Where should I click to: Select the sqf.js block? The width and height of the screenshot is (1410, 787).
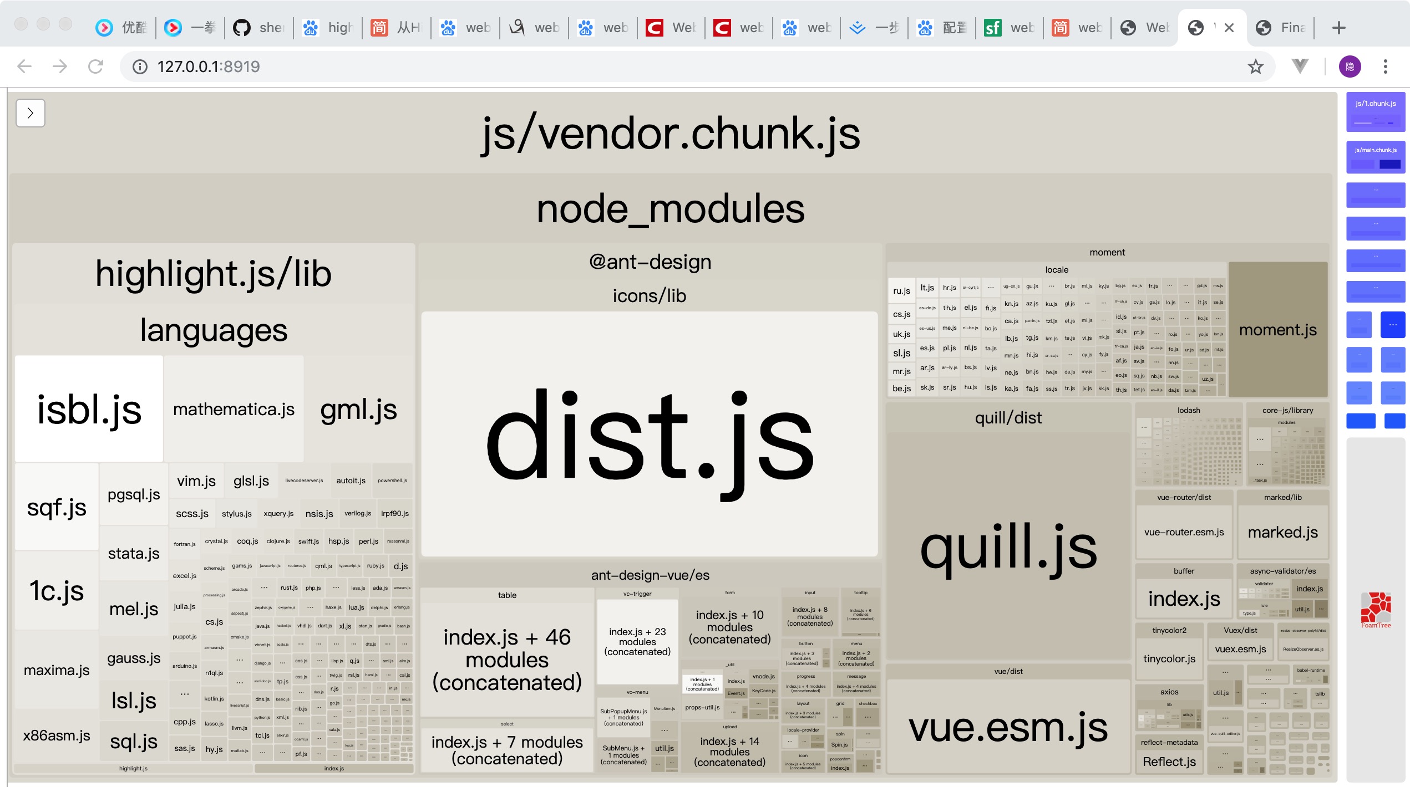click(x=57, y=507)
